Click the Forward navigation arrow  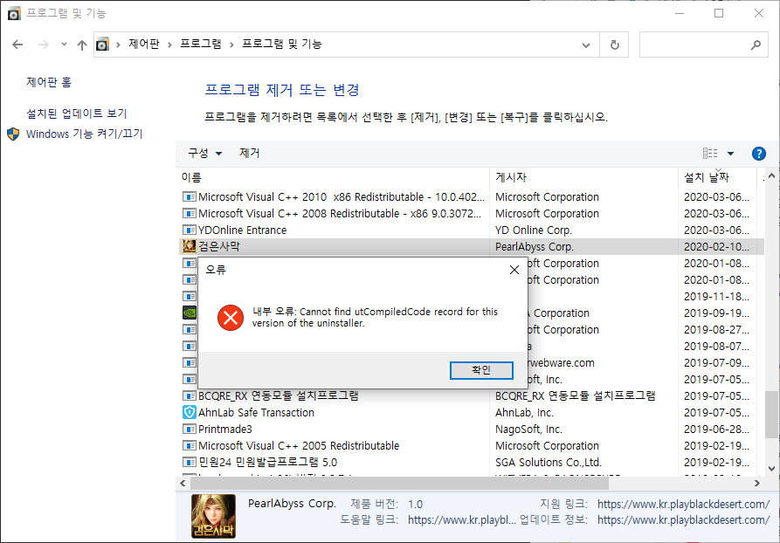pos(44,45)
